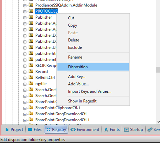
Task: Select Show in Regedit option
Action: coord(82,101)
